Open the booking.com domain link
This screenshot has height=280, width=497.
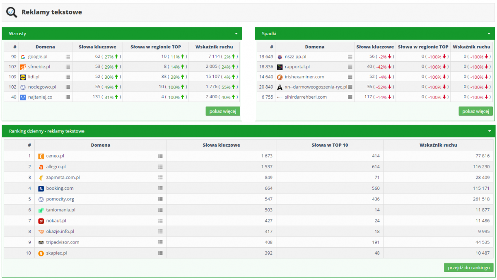pos(60,188)
